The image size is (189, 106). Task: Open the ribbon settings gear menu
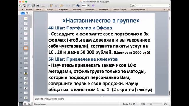[x=168, y=9]
